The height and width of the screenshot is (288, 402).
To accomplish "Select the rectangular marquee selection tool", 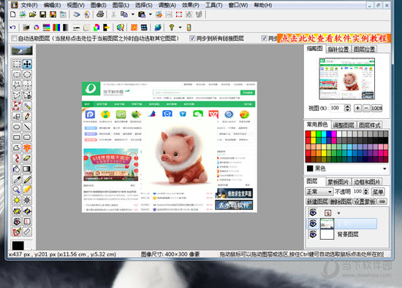I will [x=17, y=64].
